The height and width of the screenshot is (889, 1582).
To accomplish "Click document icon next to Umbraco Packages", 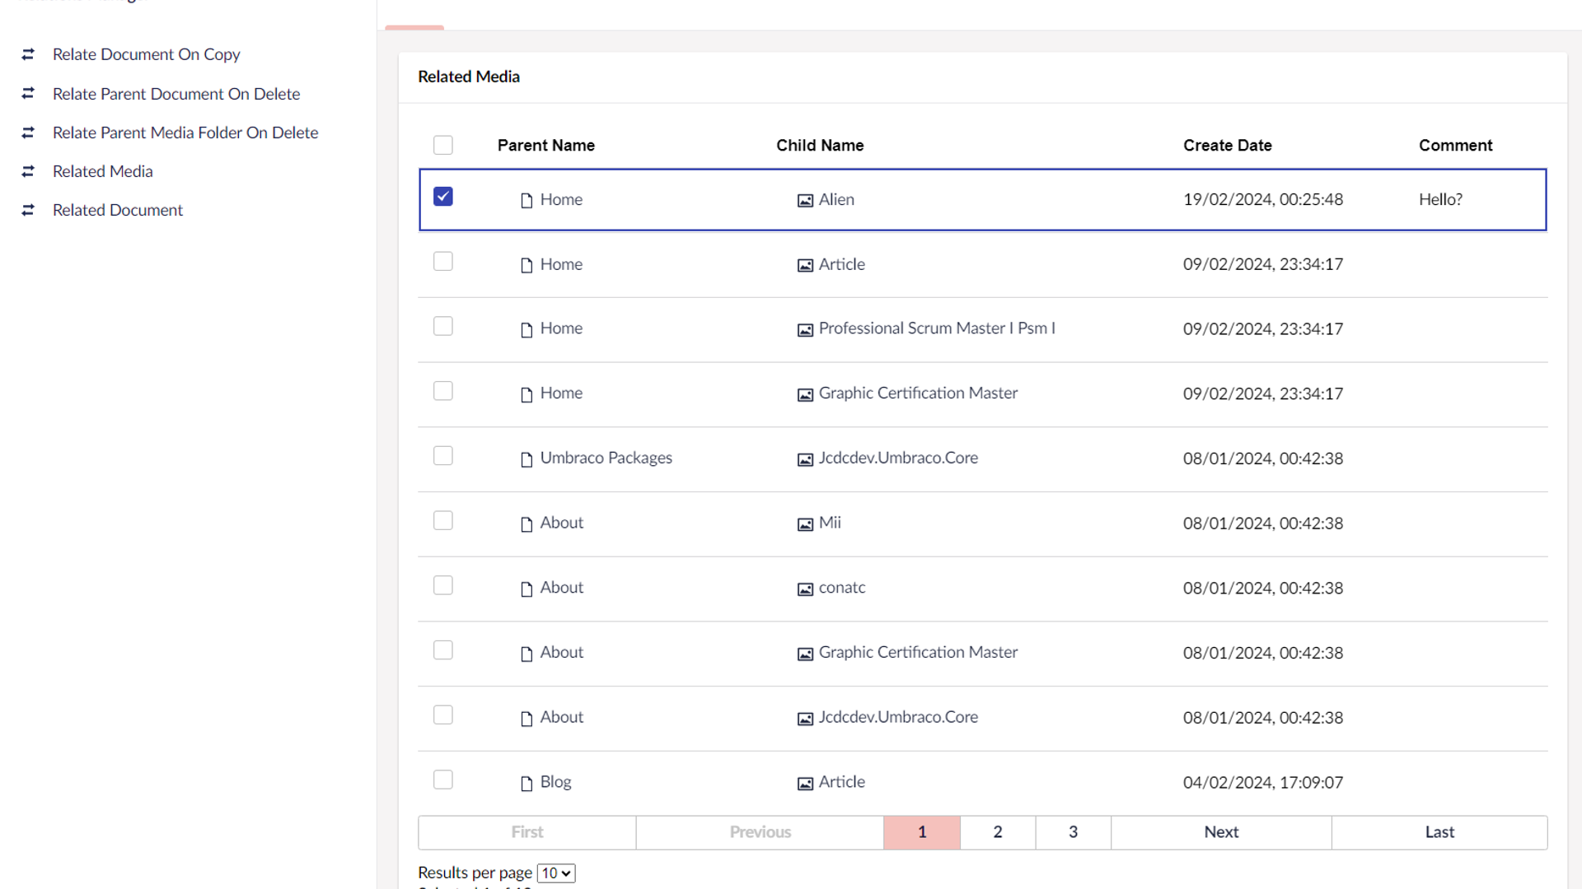I will click(x=527, y=459).
